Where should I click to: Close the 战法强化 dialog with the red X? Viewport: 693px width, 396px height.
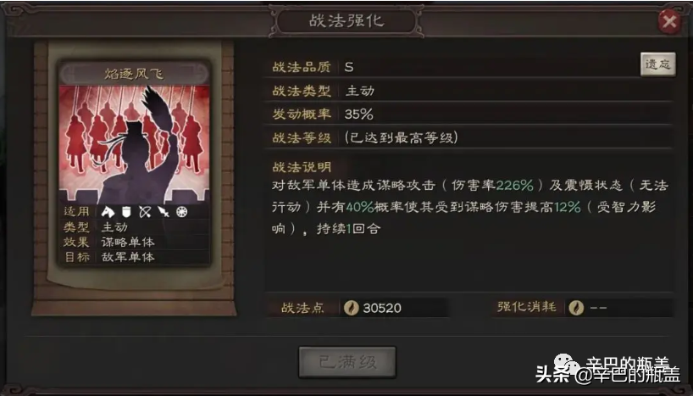669,21
